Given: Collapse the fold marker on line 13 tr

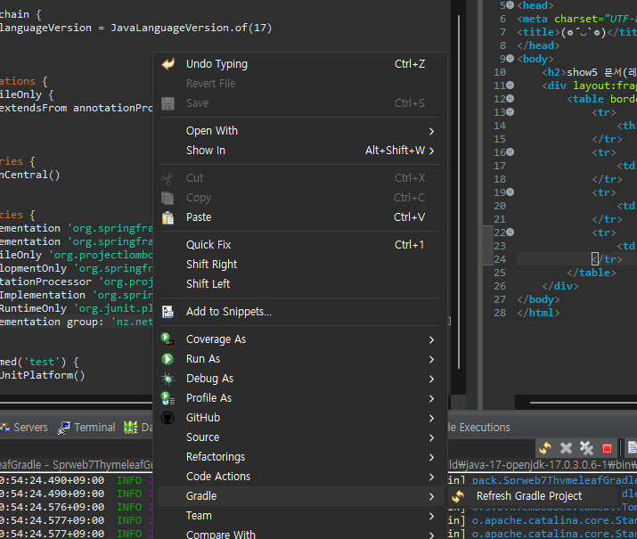Looking at the screenshot, I should tap(510, 111).
